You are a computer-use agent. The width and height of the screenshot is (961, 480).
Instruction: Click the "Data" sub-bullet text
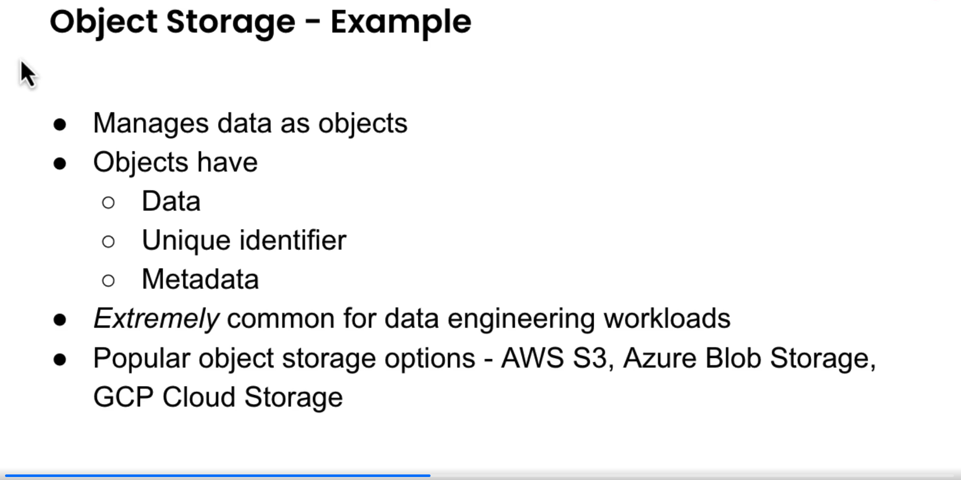pos(171,201)
